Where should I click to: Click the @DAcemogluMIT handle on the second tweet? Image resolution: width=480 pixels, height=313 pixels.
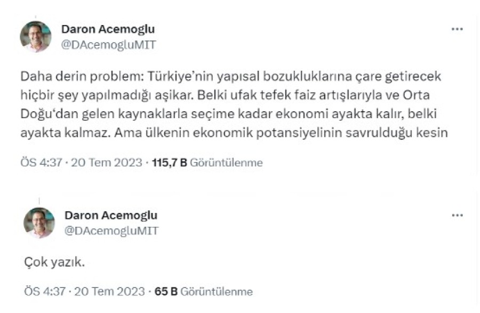click(111, 230)
